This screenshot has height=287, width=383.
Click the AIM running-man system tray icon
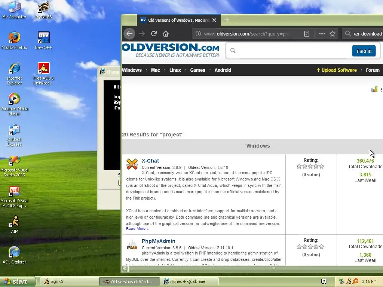349,281
